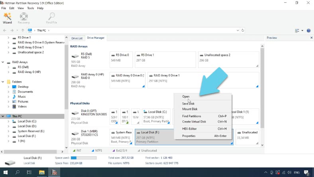Open the Edit menu

point(12,8)
